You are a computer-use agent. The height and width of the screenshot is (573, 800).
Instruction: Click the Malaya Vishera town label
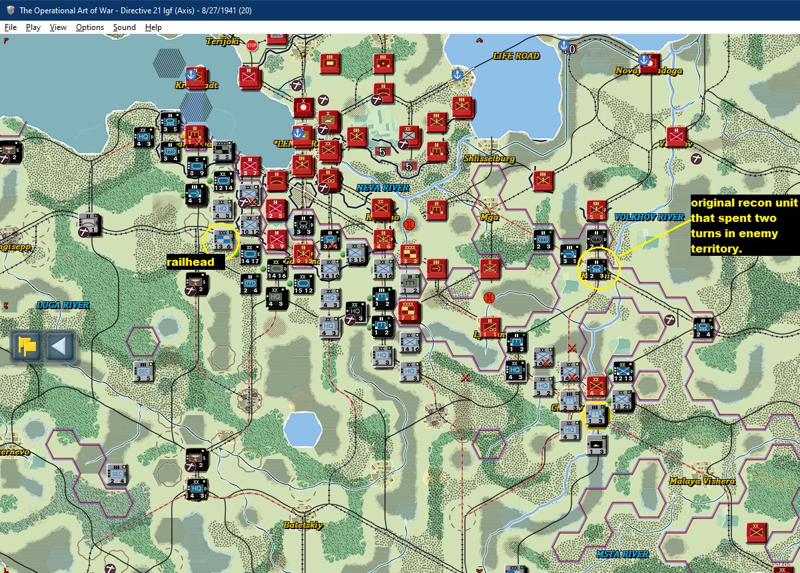703,481
